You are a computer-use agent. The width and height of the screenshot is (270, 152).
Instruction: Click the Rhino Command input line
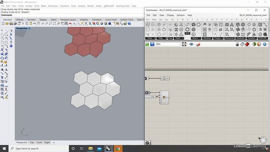click(x=72, y=15)
